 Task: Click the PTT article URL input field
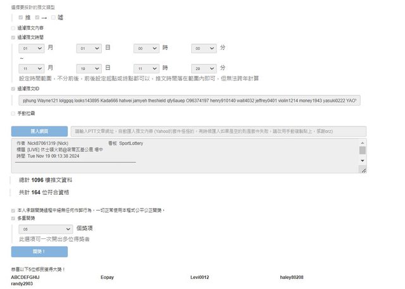(218, 131)
